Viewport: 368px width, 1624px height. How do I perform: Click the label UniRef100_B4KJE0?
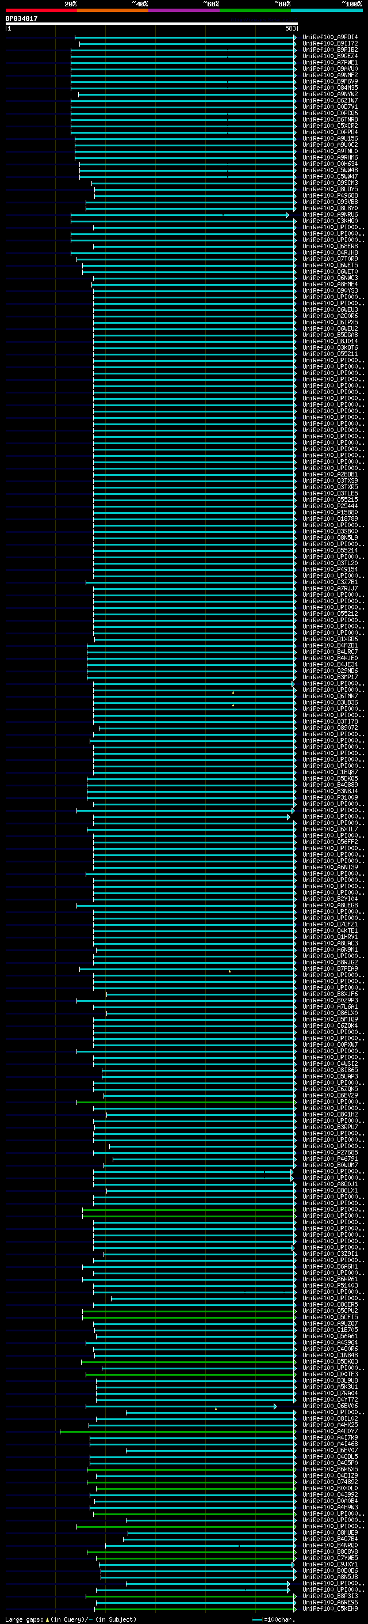pos(329,658)
